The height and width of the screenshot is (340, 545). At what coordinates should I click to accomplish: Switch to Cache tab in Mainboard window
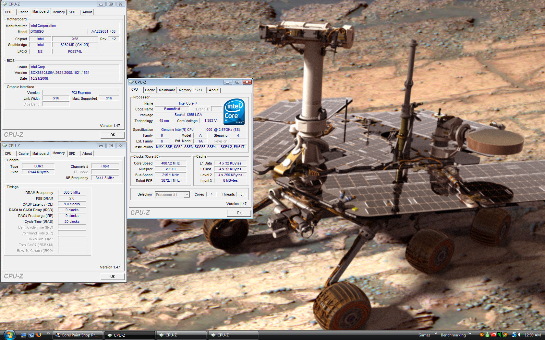pyautogui.click(x=23, y=12)
